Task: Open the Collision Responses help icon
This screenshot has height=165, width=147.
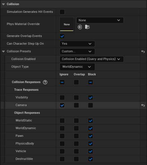Action: pyautogui.click(x=45, y=82)
